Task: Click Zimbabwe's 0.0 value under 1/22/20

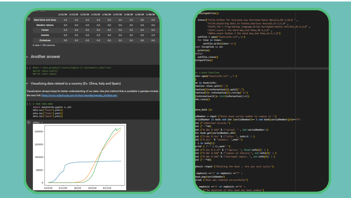Action: [65, 40]
